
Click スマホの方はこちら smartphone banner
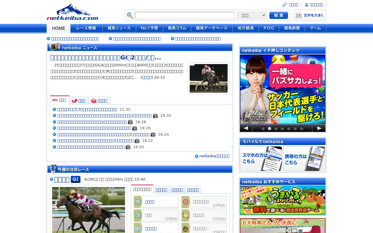click(x=261, y=159)
